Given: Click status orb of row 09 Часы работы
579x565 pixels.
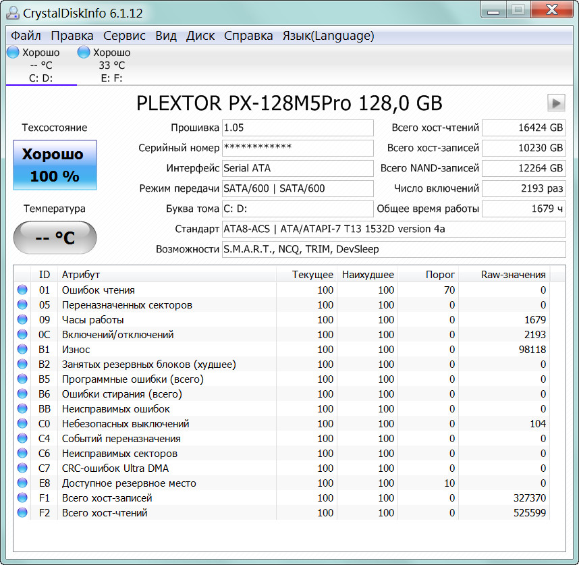Looking at the screenshot, I should point(22,319).
